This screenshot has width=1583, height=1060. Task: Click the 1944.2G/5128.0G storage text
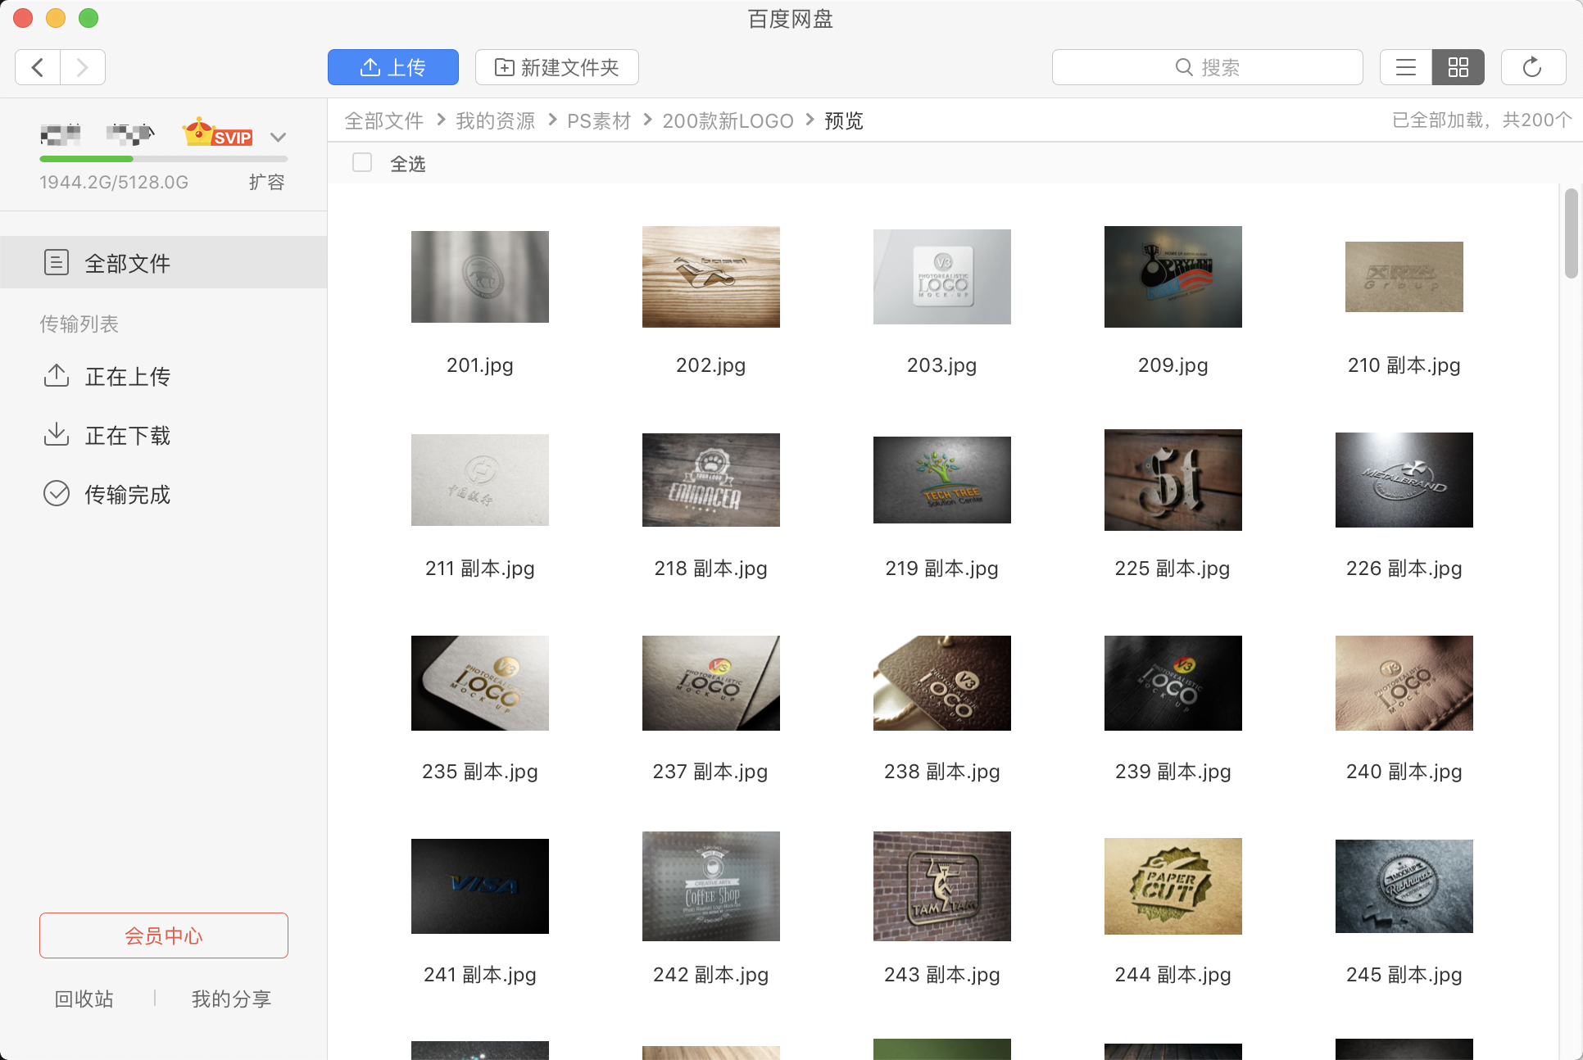[114, 182]
